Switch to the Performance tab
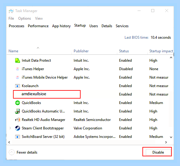The image size is (180, 166). pyautogui.click(x=38, y=26)
